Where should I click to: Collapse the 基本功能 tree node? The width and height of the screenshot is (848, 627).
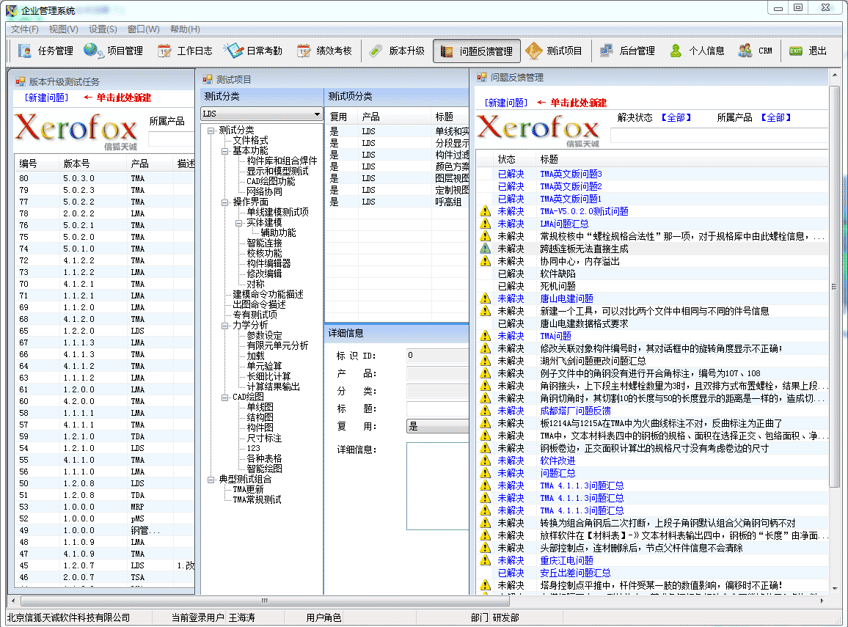tap(225, 151)
